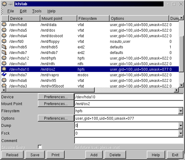Click into the Comment text field
Viewport: 185px width, 160px height.
tap(129, 140)
